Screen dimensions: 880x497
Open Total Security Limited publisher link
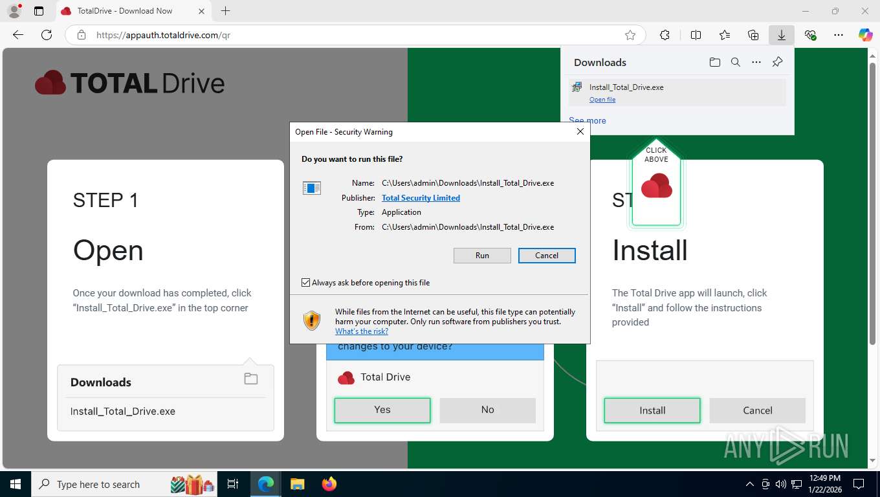[421, 198]
